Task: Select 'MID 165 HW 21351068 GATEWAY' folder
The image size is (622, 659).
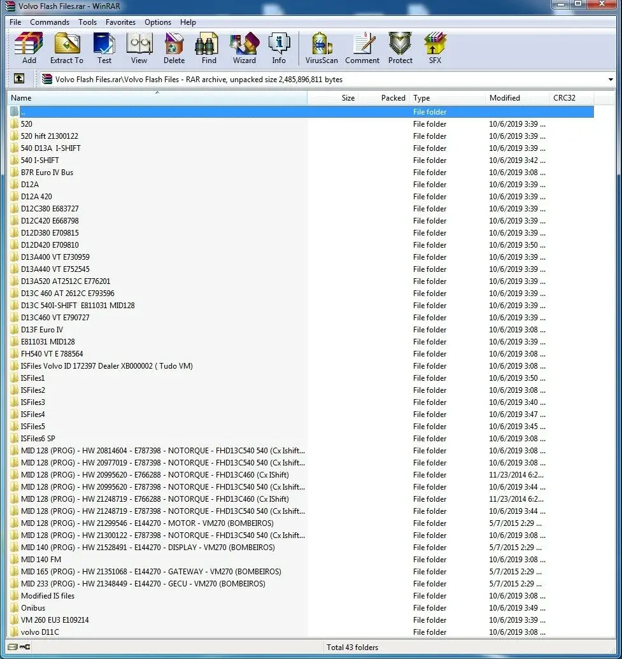Action: tap(301, 572)
